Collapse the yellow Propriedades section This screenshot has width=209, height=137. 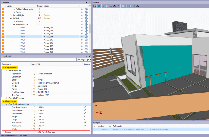pos(3,67)
